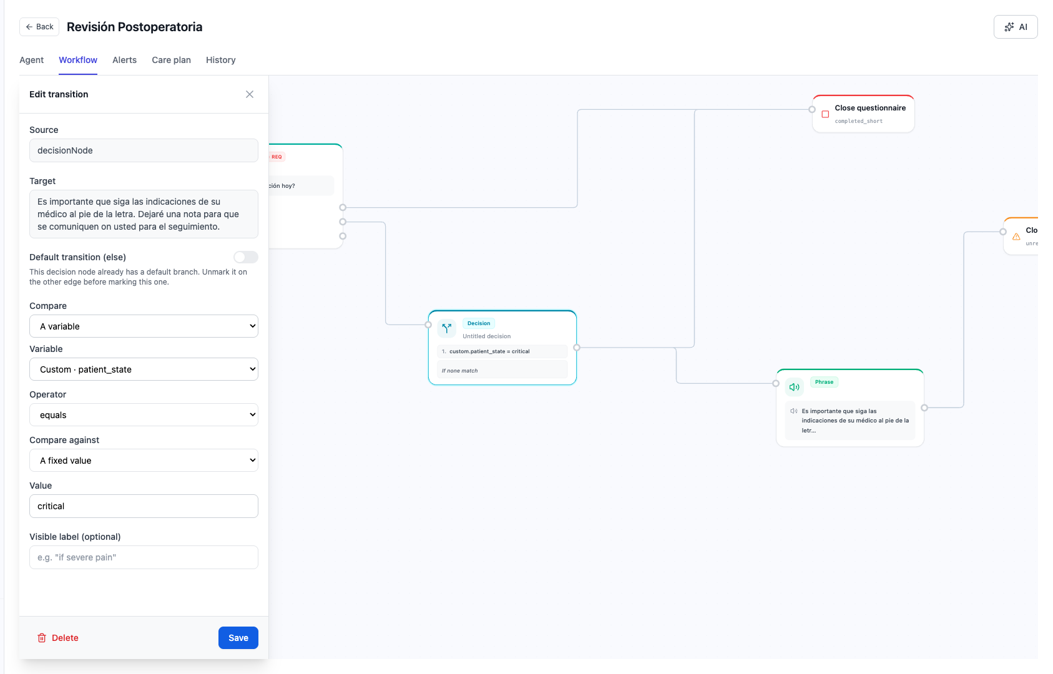Delete the transition with trash button
This screenshot has height=674, width=1053.
58,638
